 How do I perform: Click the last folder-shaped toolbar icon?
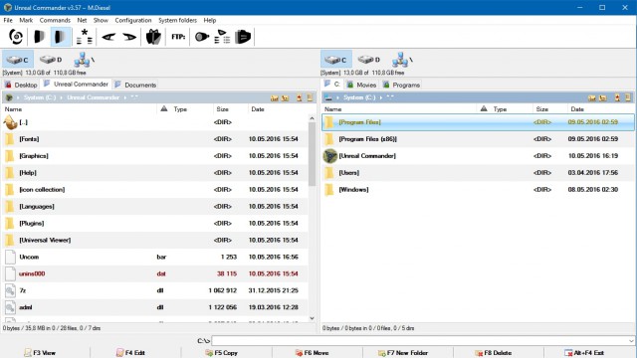tap(243, 37)
